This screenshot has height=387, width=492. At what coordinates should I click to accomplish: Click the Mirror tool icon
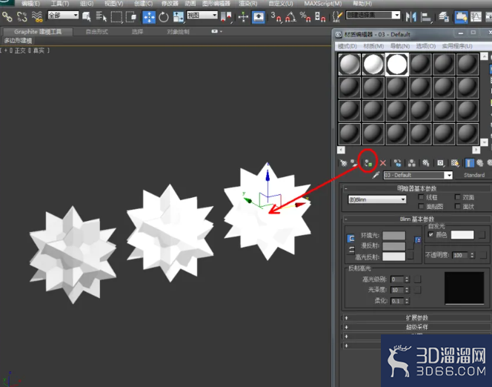(410, 16)
